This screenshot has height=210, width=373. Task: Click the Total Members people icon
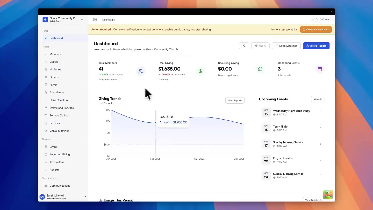coord(141,71)
